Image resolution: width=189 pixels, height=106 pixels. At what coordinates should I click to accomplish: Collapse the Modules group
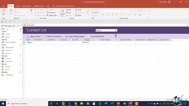click(20, 72)
